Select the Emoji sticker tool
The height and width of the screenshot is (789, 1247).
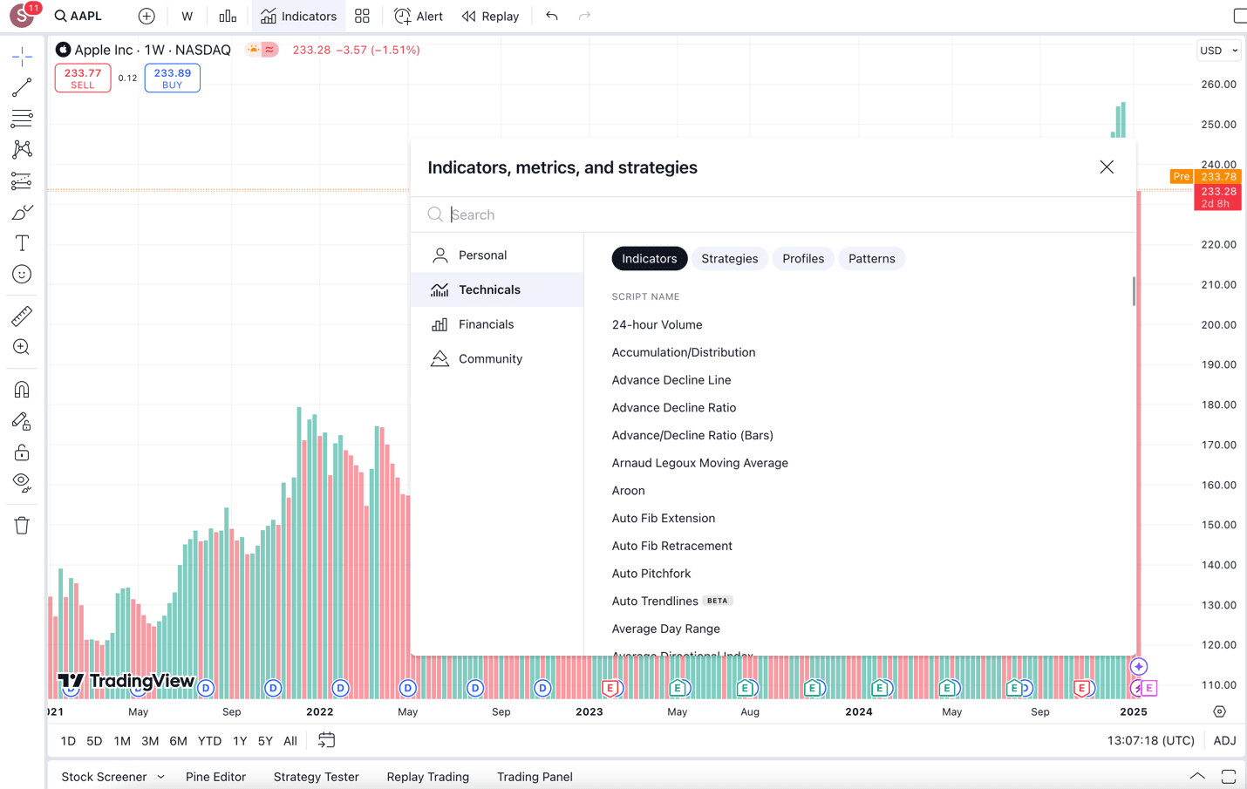pos(21,274)
